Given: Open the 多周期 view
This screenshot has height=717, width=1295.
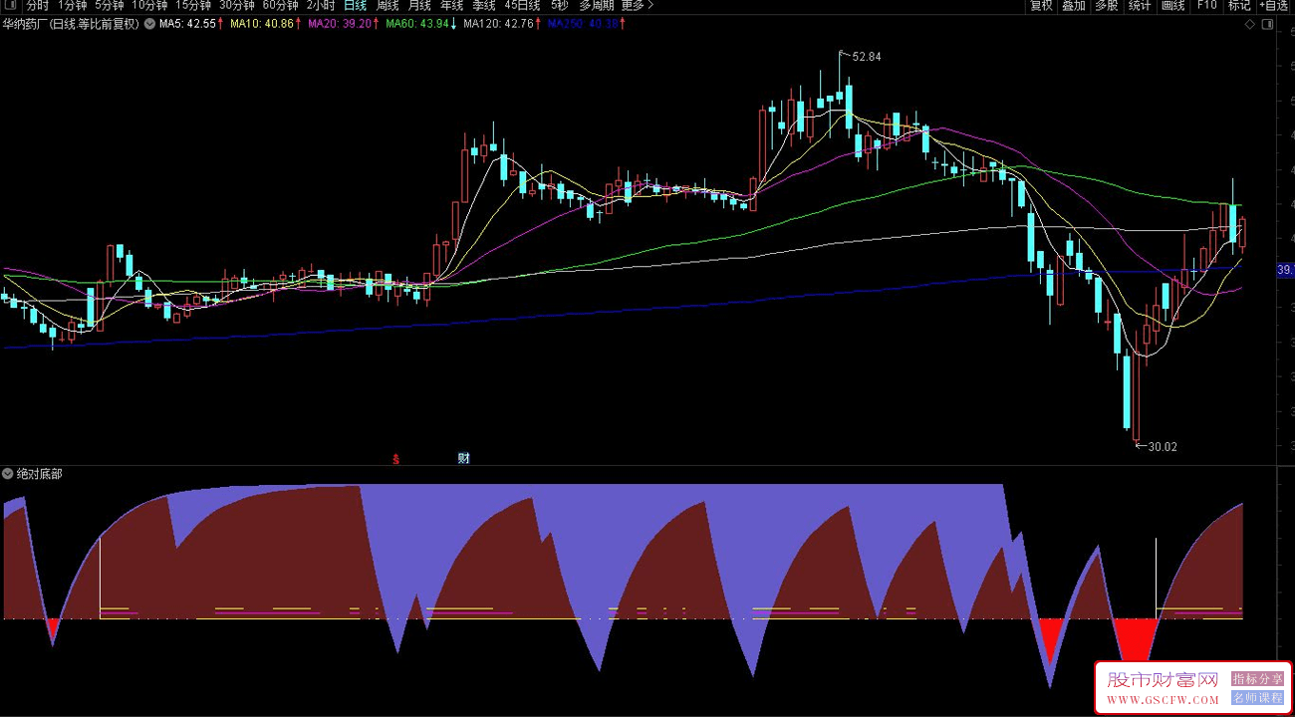Looking at the screenshot, I should pyautogui.click(x=596, y=6).
